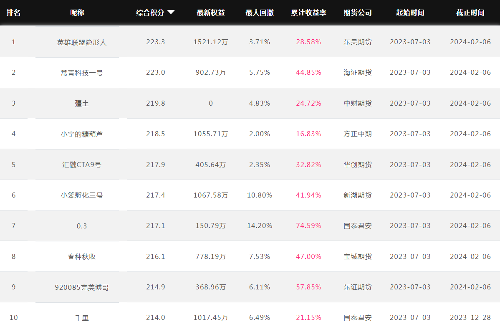Open nickname 英雄联盟隐形人
Screen dimensions: 500x332
coord(82,42)
